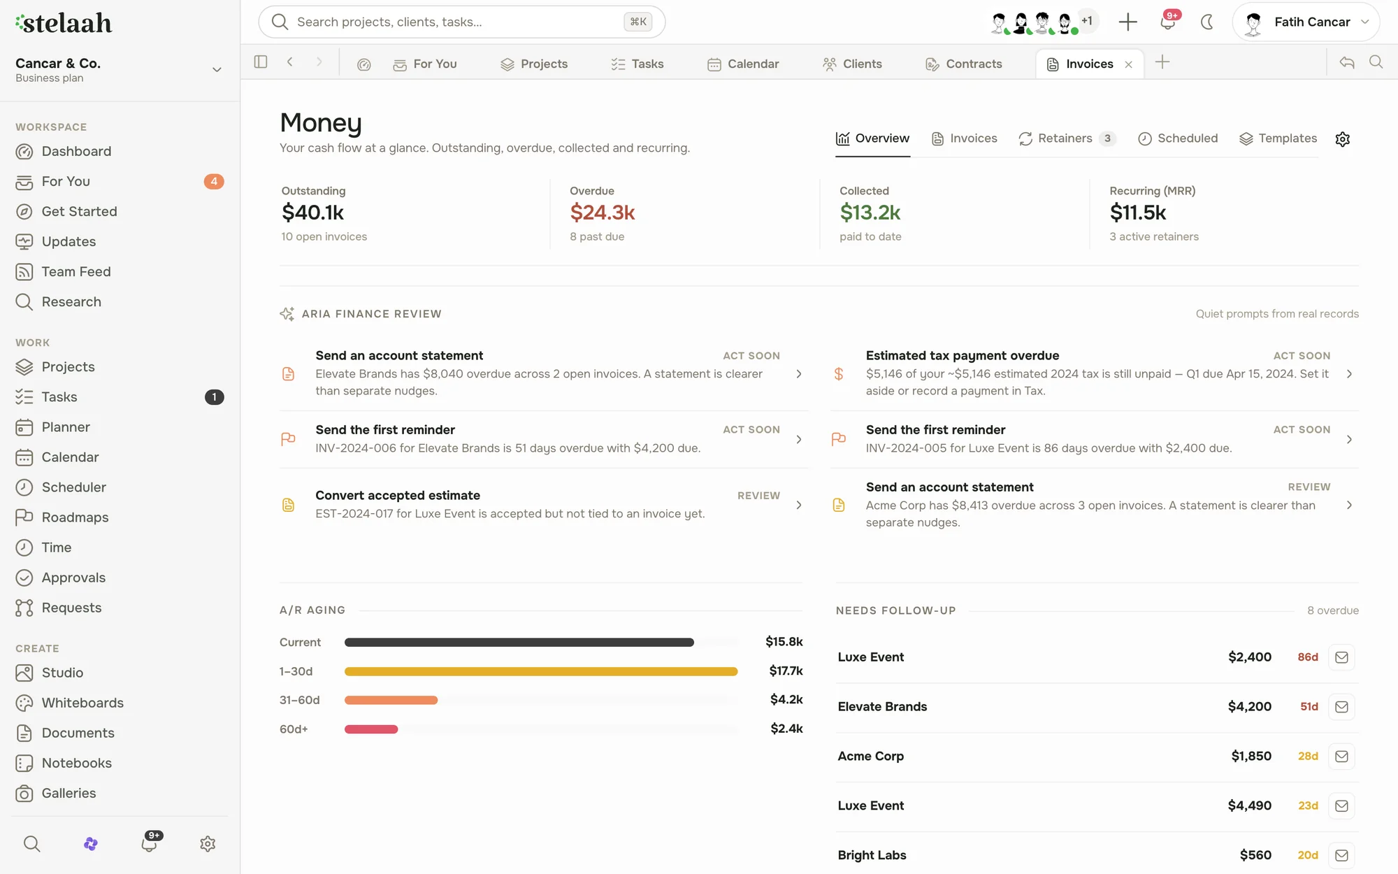Open Acme Corp account statement chevron
Screen dimensions: 1398x874
coord(1349,505)
